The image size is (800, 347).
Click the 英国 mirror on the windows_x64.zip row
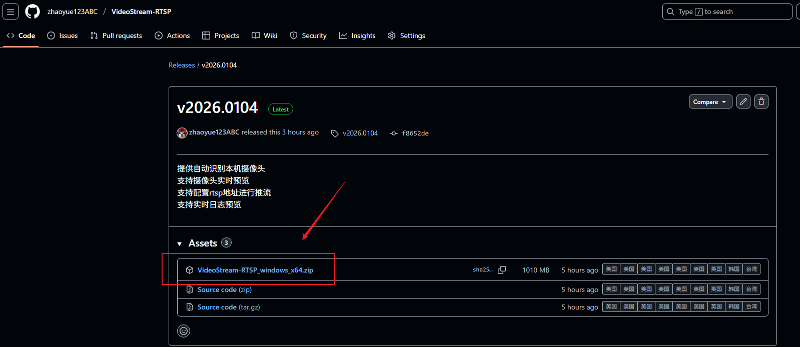pyautogui.click(x=716, y=269)
